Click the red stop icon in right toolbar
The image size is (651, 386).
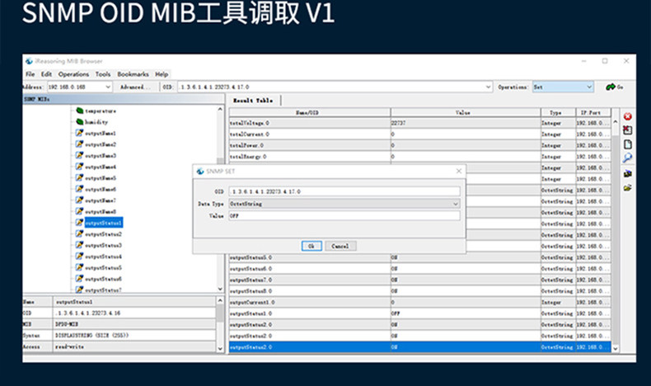[x=627, y=116]
